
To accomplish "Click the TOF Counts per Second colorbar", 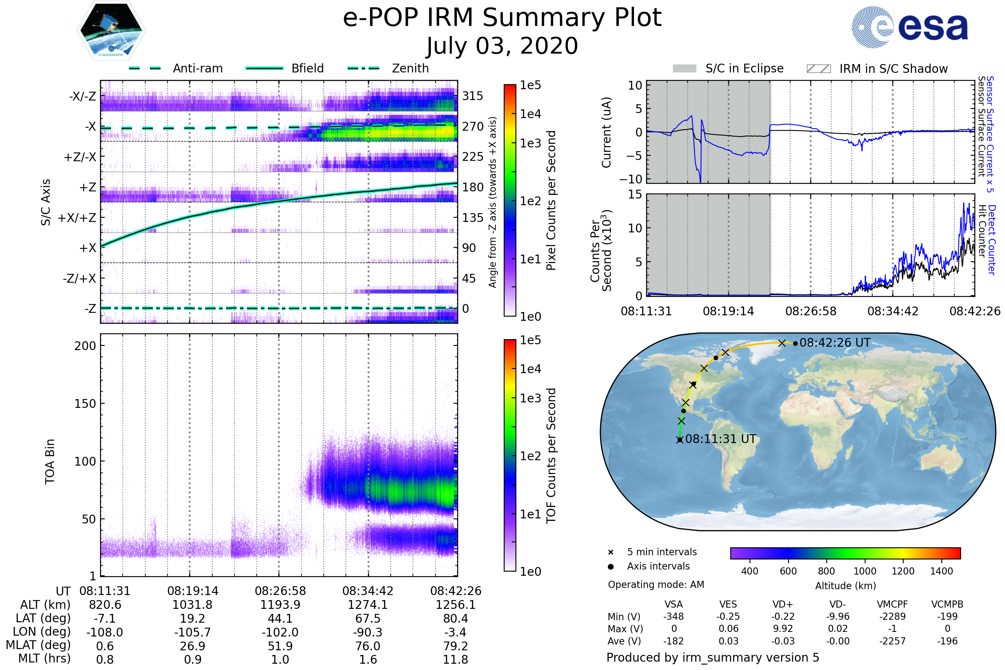I will pos(510,455).
